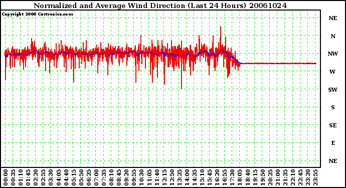346x188 pixels.
Task: Select the 'NW' direction label
Action: click(x=333, y=54)
